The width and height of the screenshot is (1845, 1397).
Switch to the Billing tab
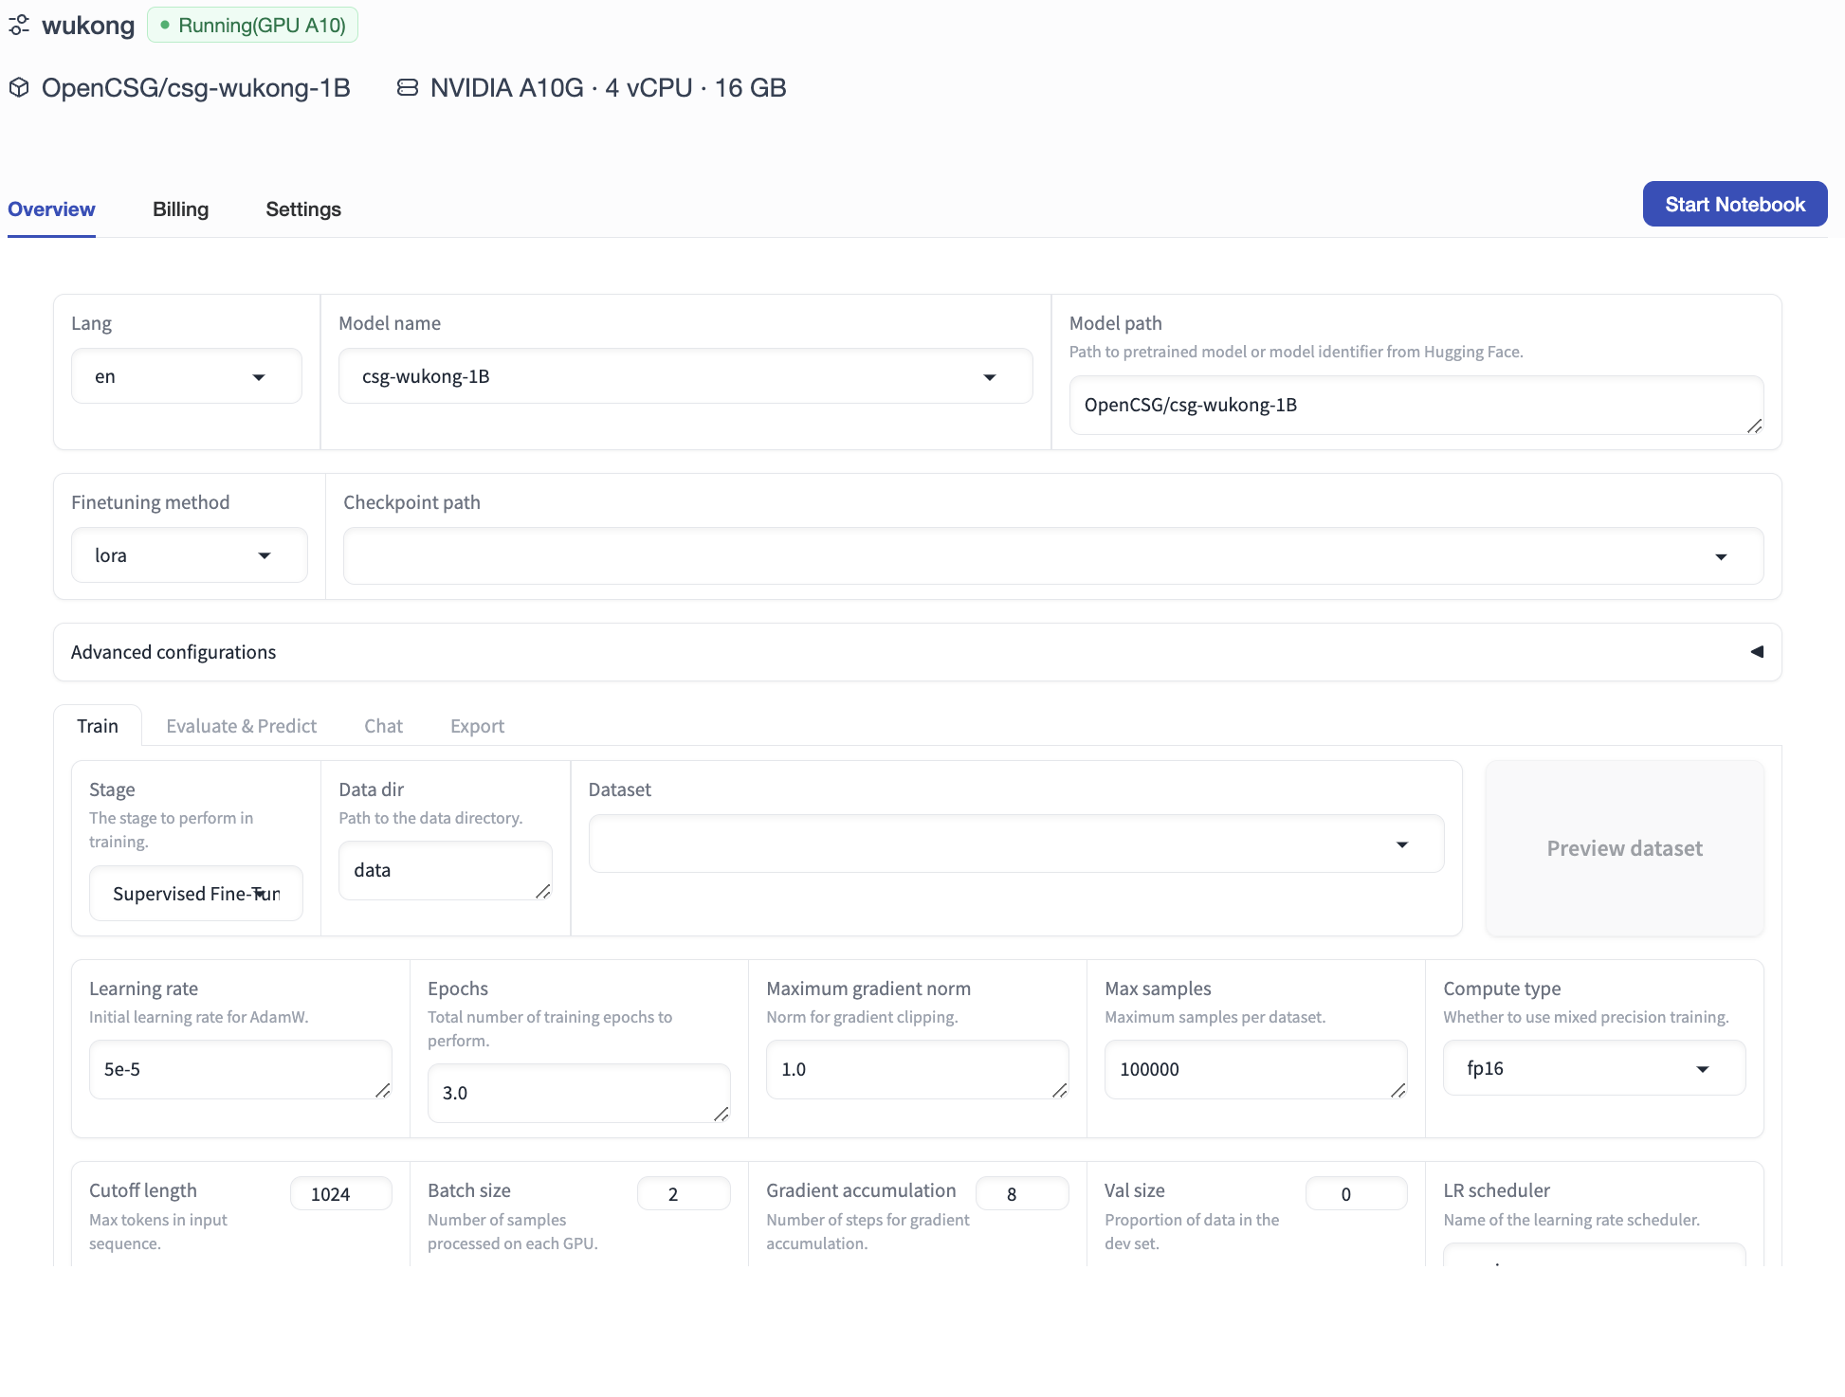click(180, 209)
